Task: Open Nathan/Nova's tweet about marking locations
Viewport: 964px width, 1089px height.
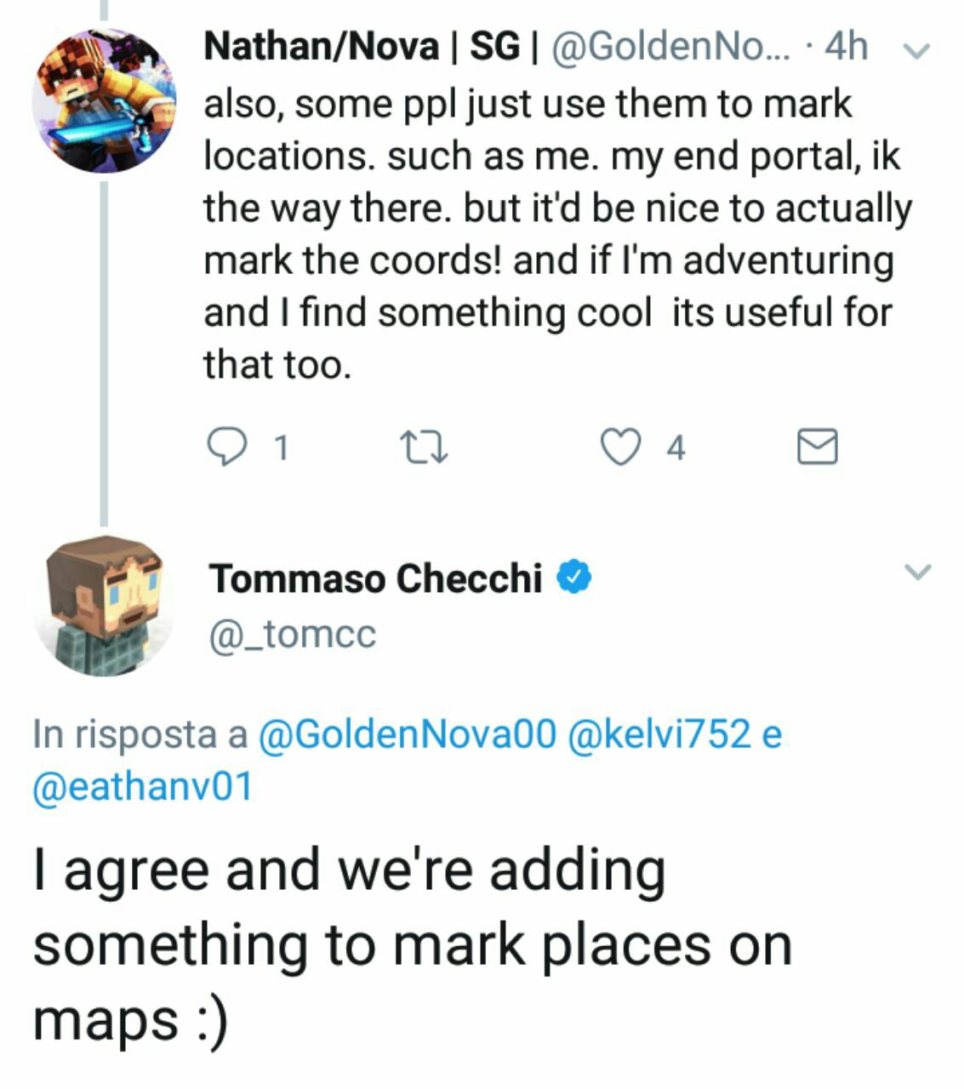Action: coord(553,234)
